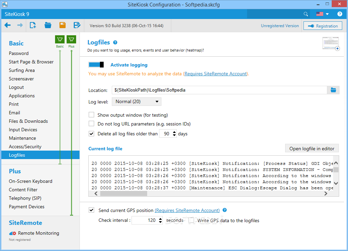Screen dimensions: 348x251
Task: Click the Unregistered Version link
Action: (280, 26)
